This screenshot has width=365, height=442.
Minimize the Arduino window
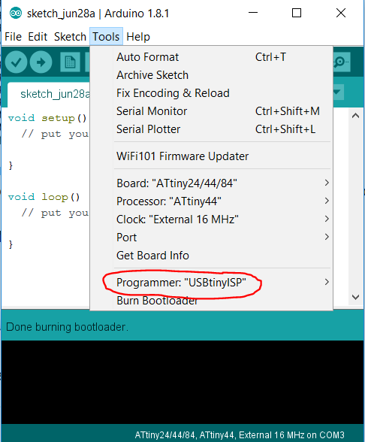click(x=253, y=13)
